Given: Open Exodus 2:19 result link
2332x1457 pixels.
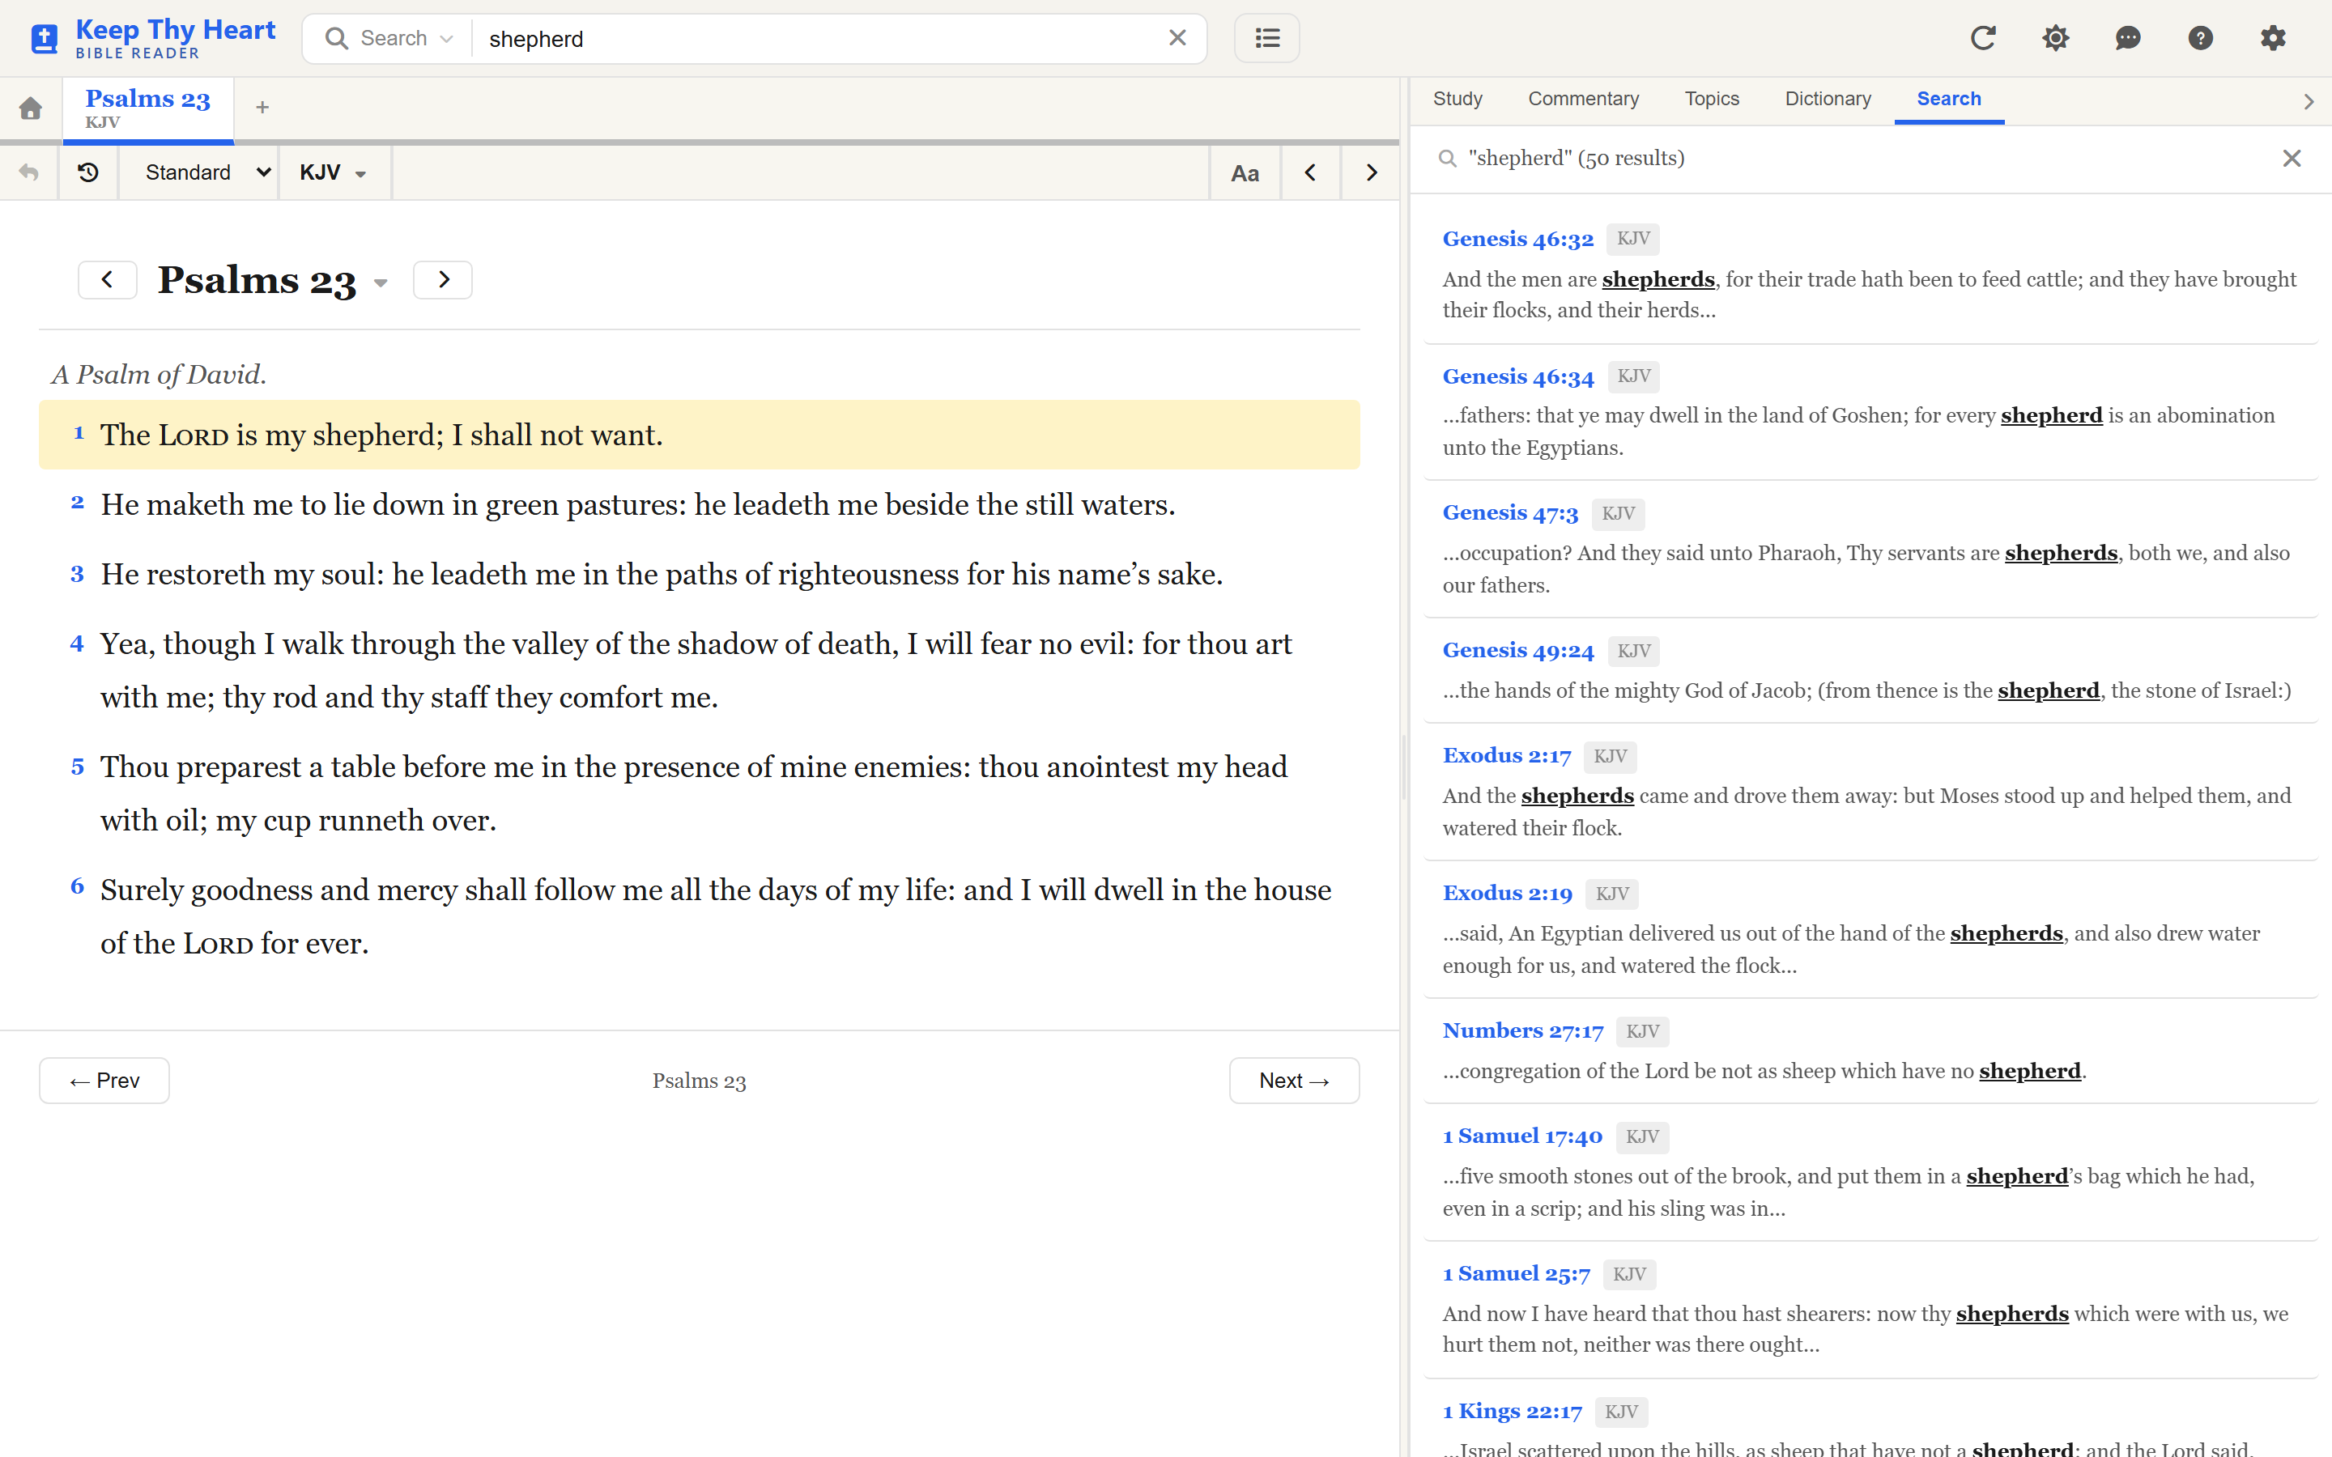Looking at the screenshot, I should pos(1507,894).
